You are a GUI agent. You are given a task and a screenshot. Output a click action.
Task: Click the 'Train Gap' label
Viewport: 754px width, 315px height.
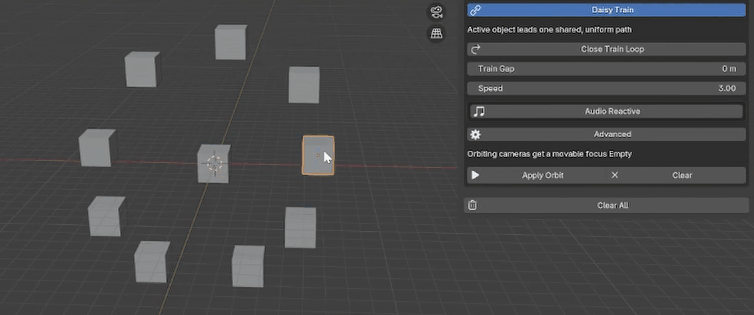pyautogui.click(x=496, y=69)
